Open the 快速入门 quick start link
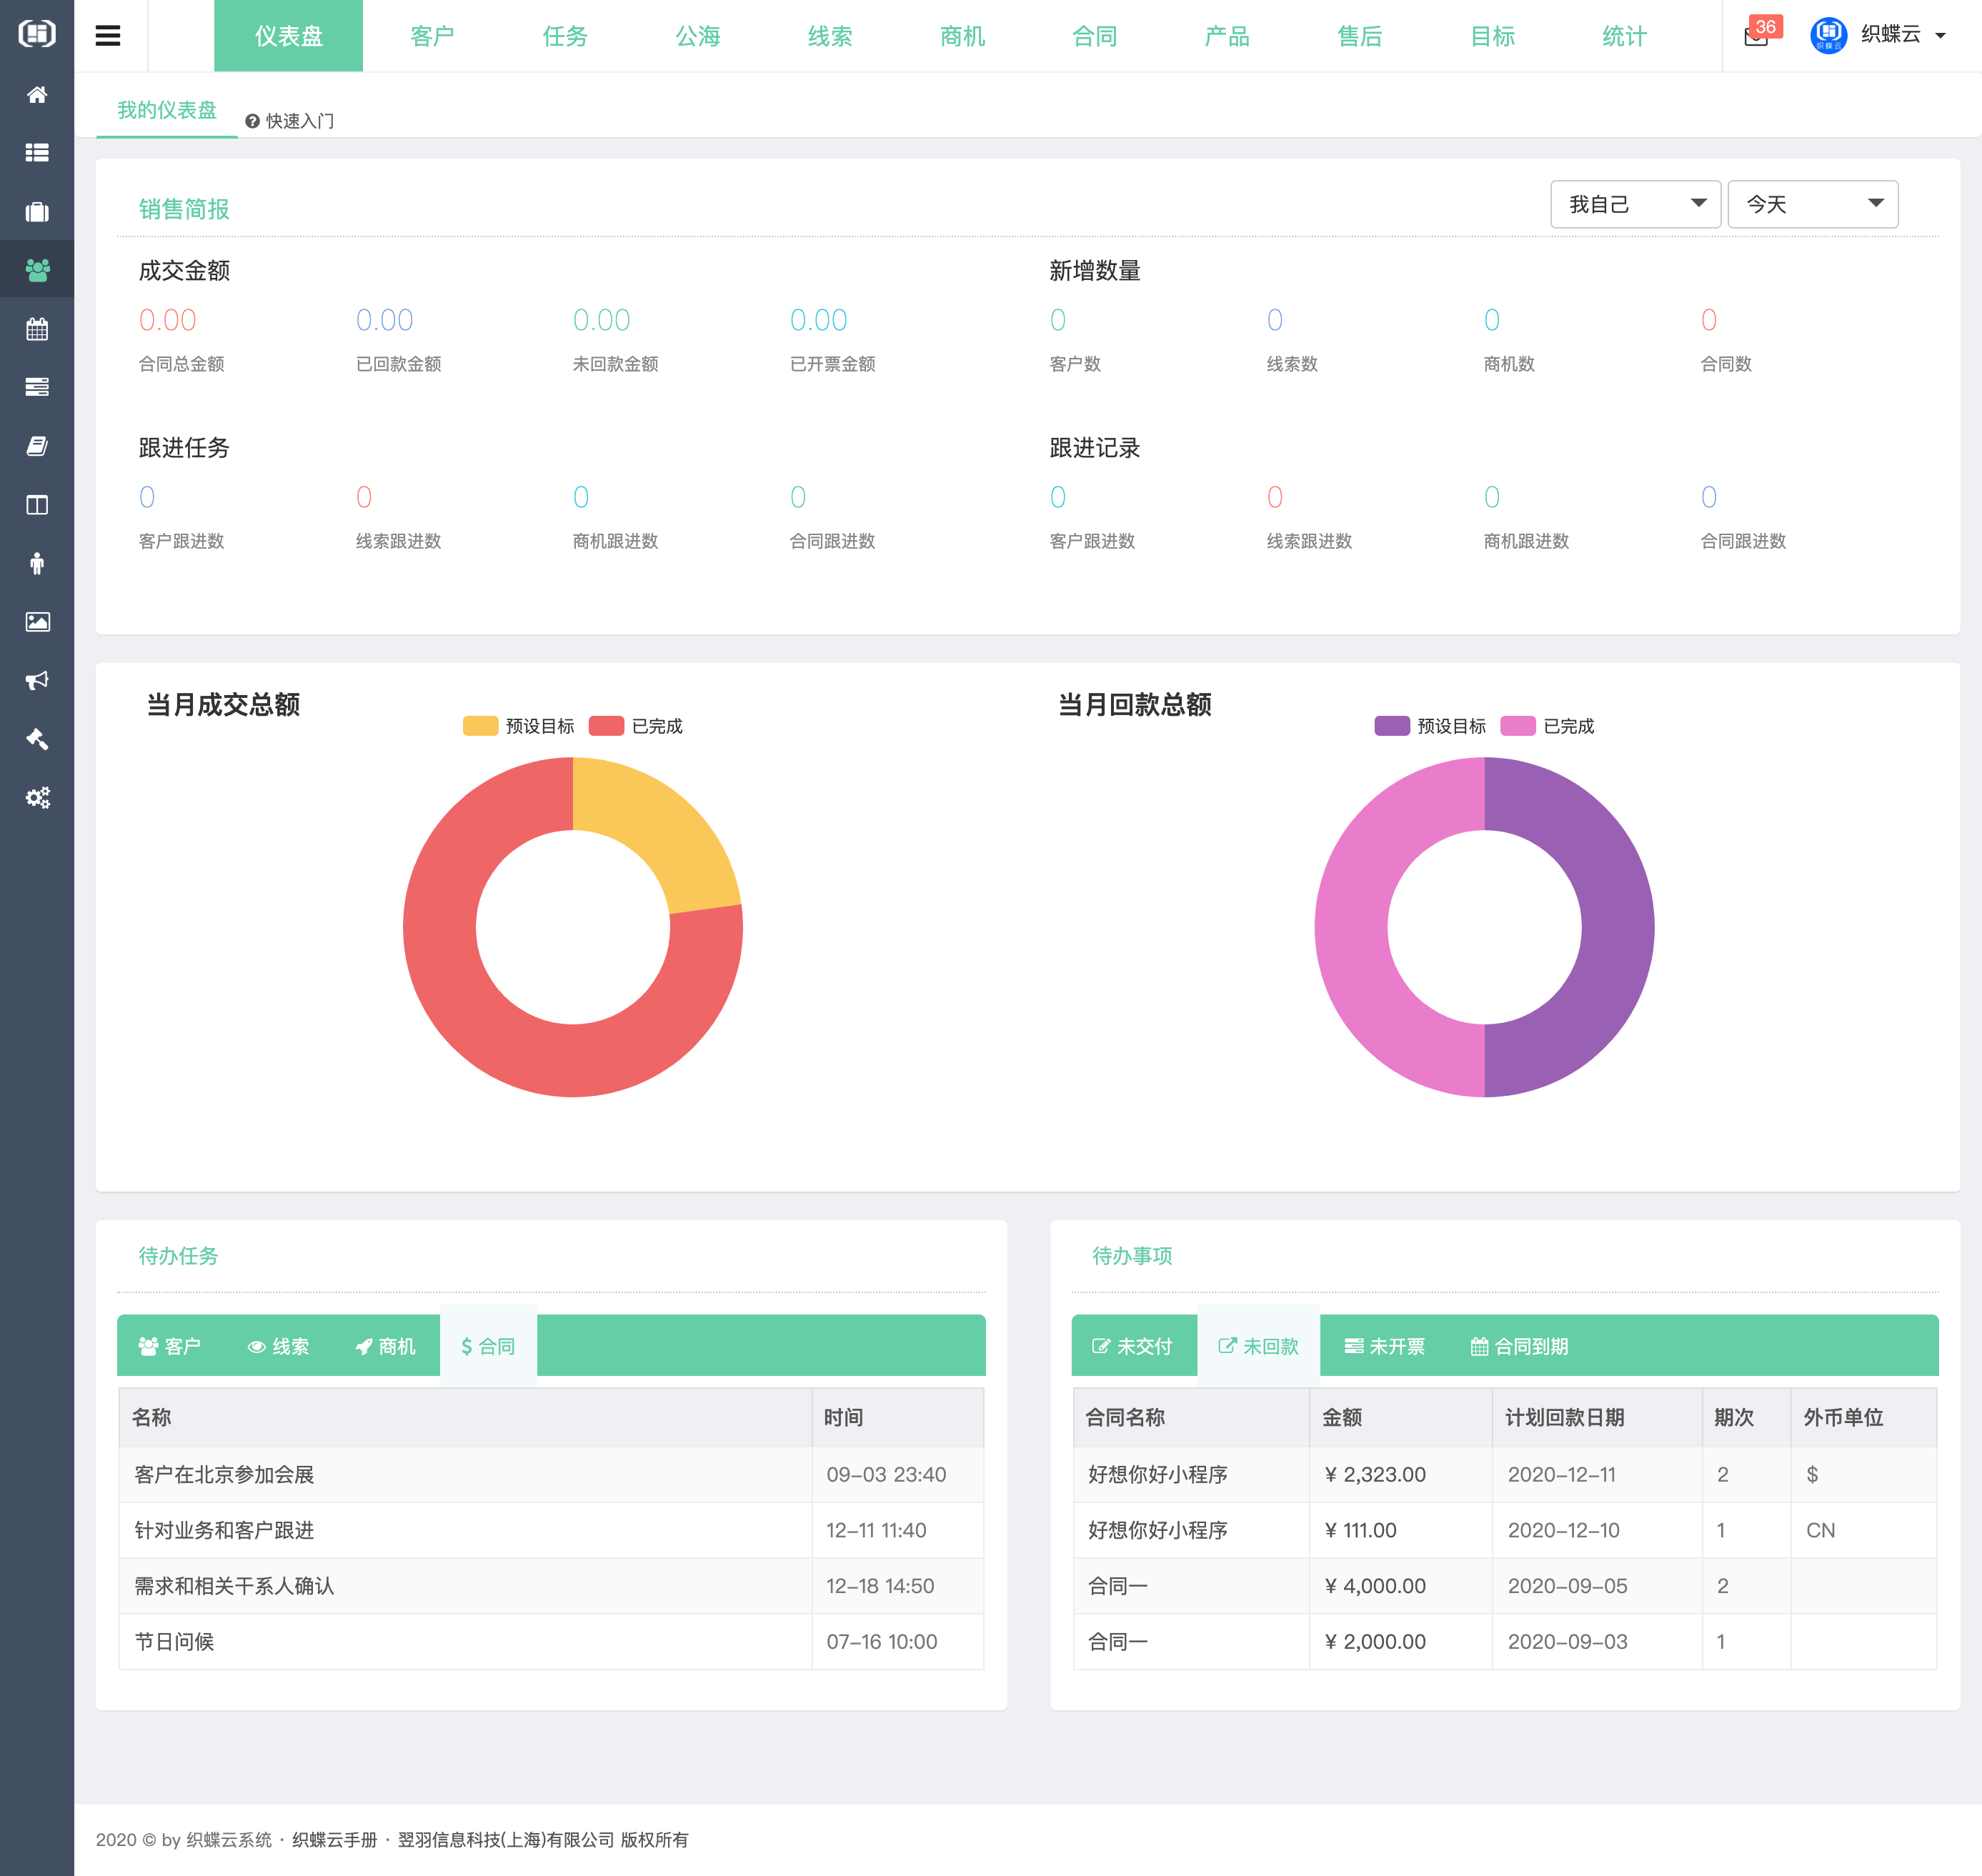The image size is (1982, 1876). [x=290, y=120]
